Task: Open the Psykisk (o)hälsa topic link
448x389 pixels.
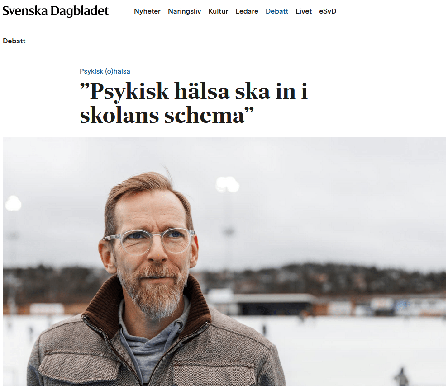Action: click(105, 71)
